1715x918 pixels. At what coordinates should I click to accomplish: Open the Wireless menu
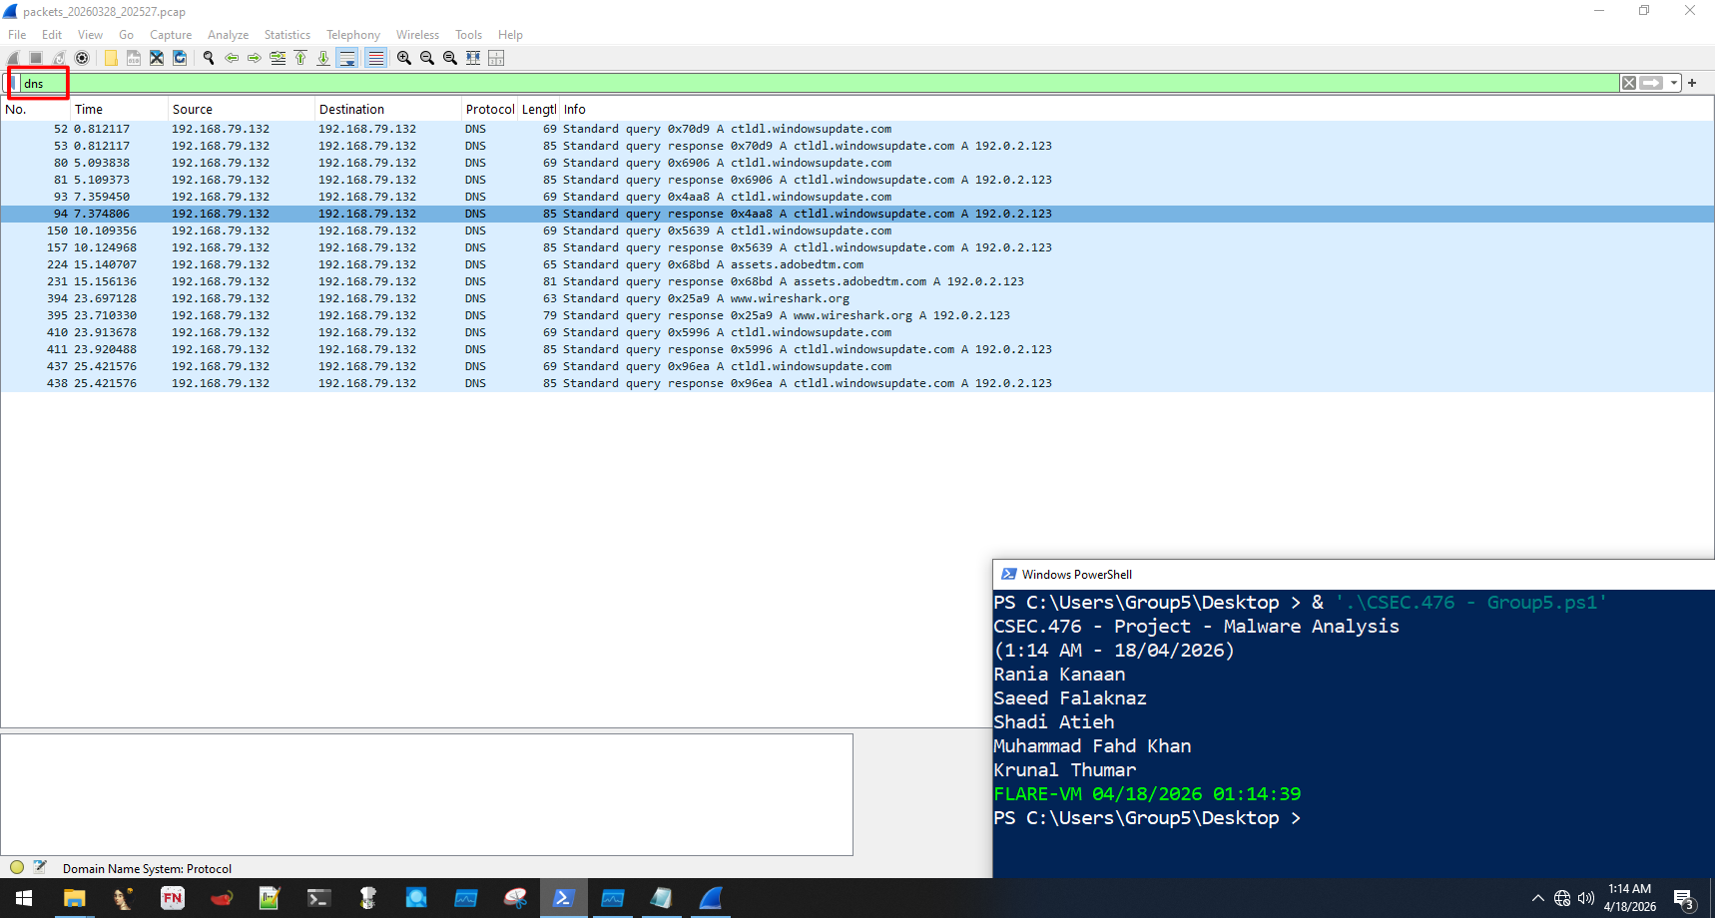tap(417, 35)
